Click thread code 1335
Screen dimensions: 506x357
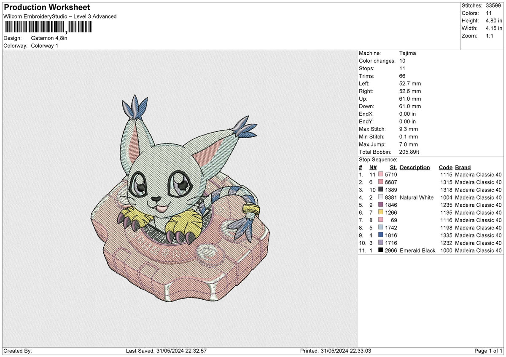[446, 235]
